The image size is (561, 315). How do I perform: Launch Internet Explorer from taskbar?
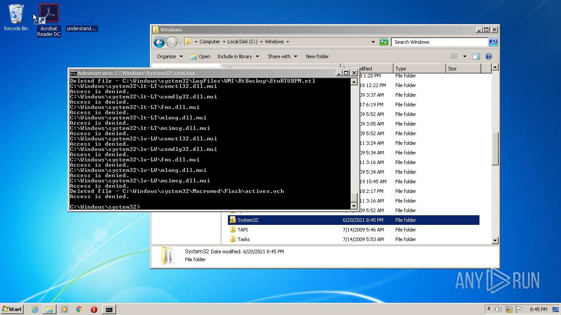point(35,309)
